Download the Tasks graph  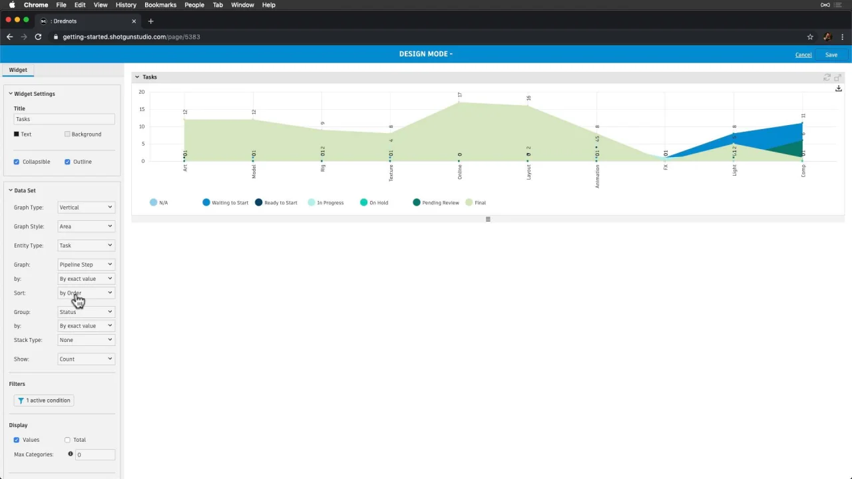coord(838,88)
